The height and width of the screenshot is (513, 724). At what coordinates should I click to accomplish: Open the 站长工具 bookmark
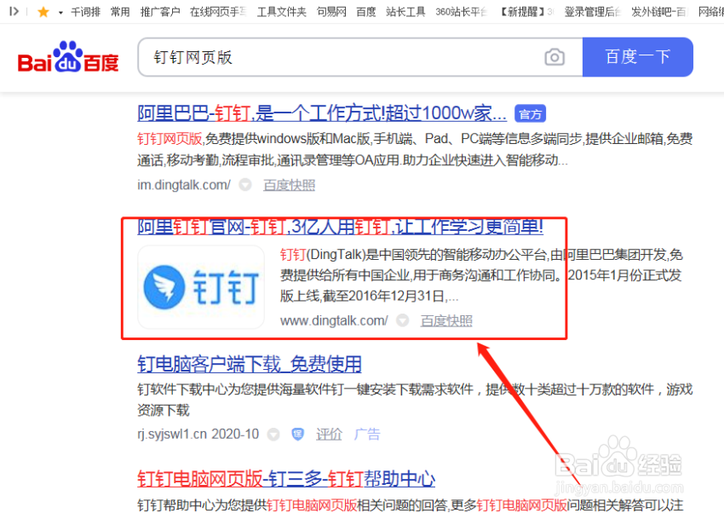[x=405, y=12]
